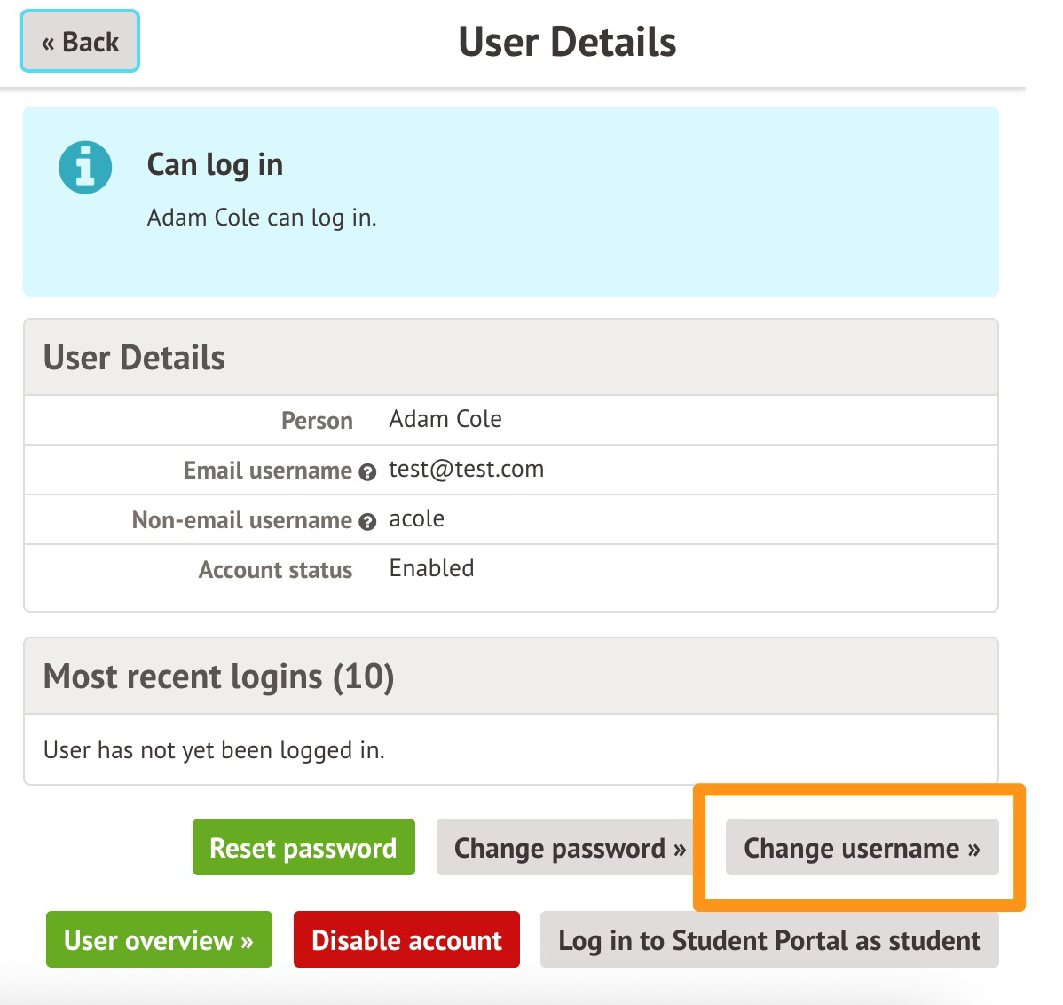The height and width of the screenshot is (1005, 1063).
Task: Click the green Reset password button
Action: click(303, 847)
